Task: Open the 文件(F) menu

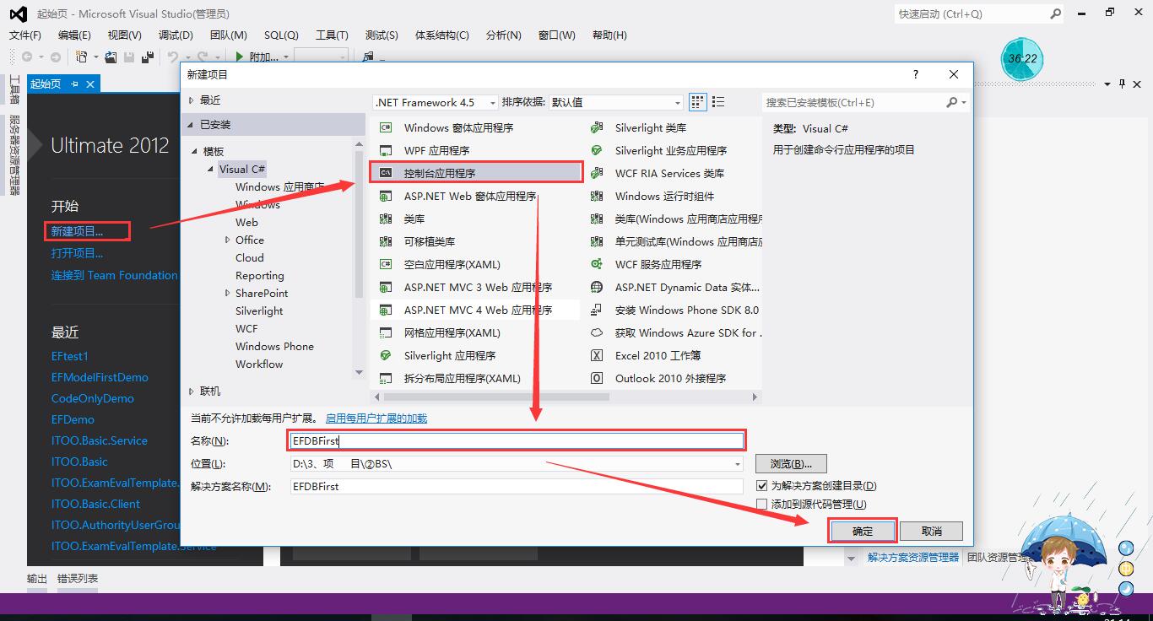Action: (x=25, y=35)
